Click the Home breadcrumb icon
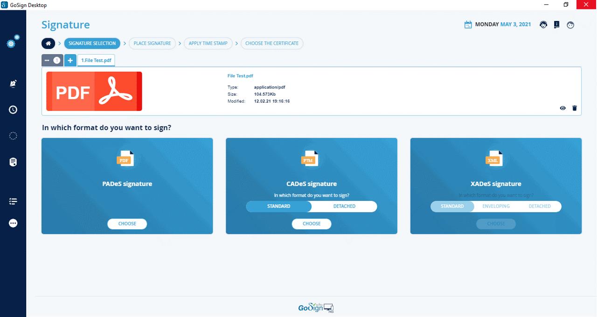Viewport: 597px width, 317px height. 48,43
